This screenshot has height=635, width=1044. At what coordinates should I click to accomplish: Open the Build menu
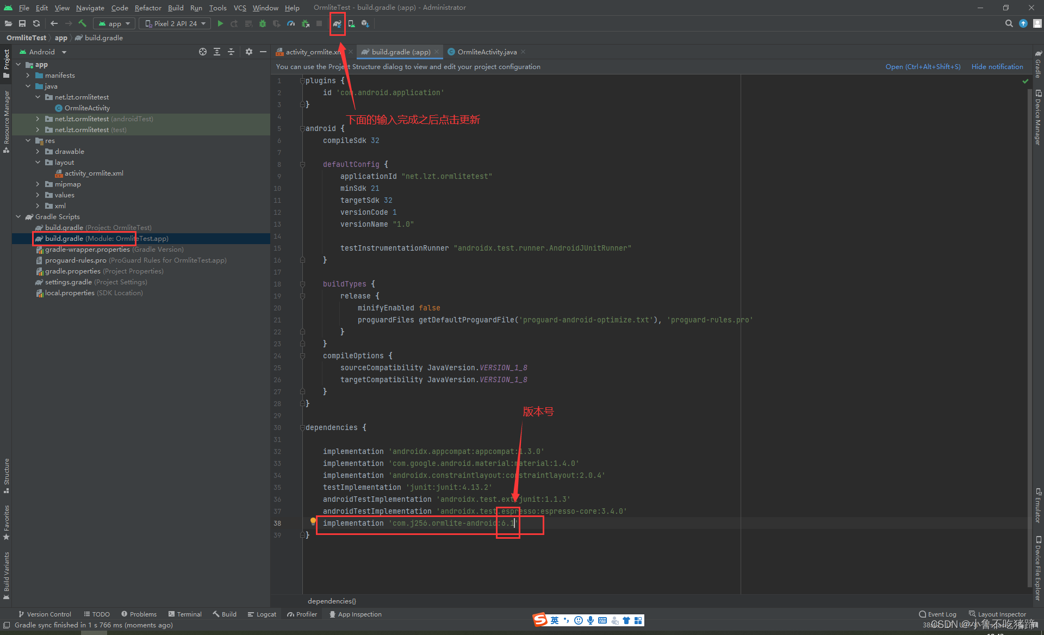point(176,8)
